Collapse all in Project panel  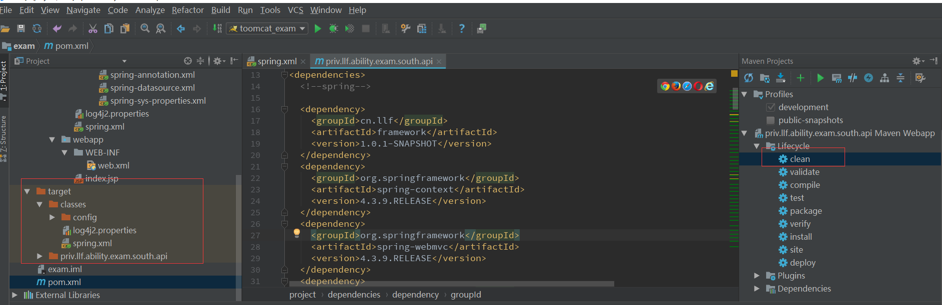click(200, 61)
